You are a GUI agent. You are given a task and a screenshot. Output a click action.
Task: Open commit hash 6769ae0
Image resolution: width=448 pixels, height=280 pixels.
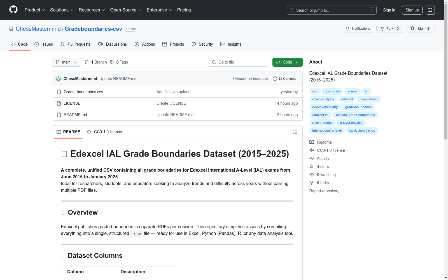239,79
